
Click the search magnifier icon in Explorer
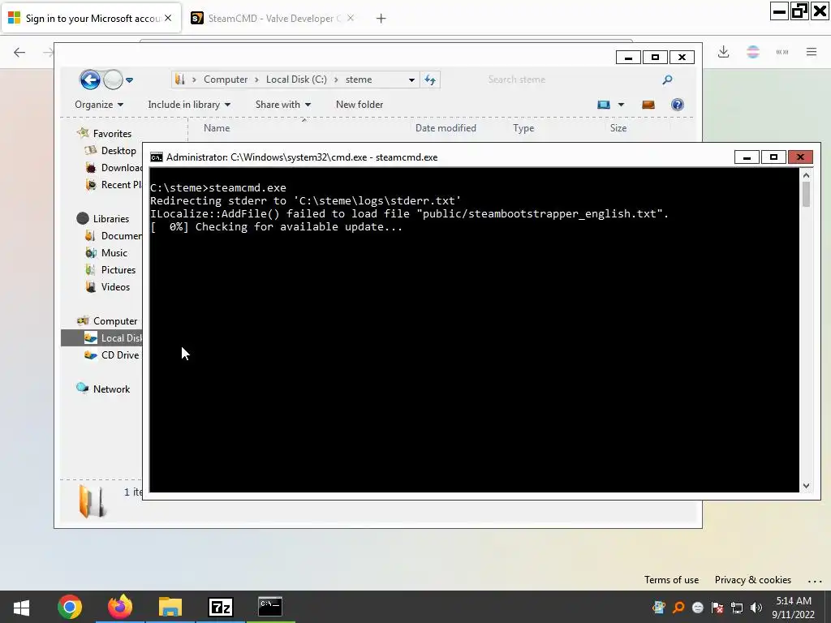667,79
